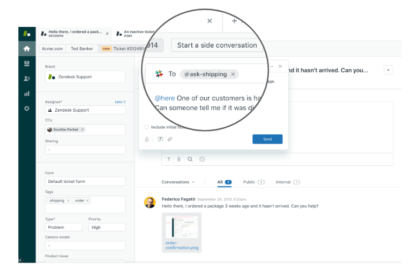Click the search magnifier icon in reply toolbar
Viewport: 412px width, 270px height.
pyautogui.click(x=190, y=159)
